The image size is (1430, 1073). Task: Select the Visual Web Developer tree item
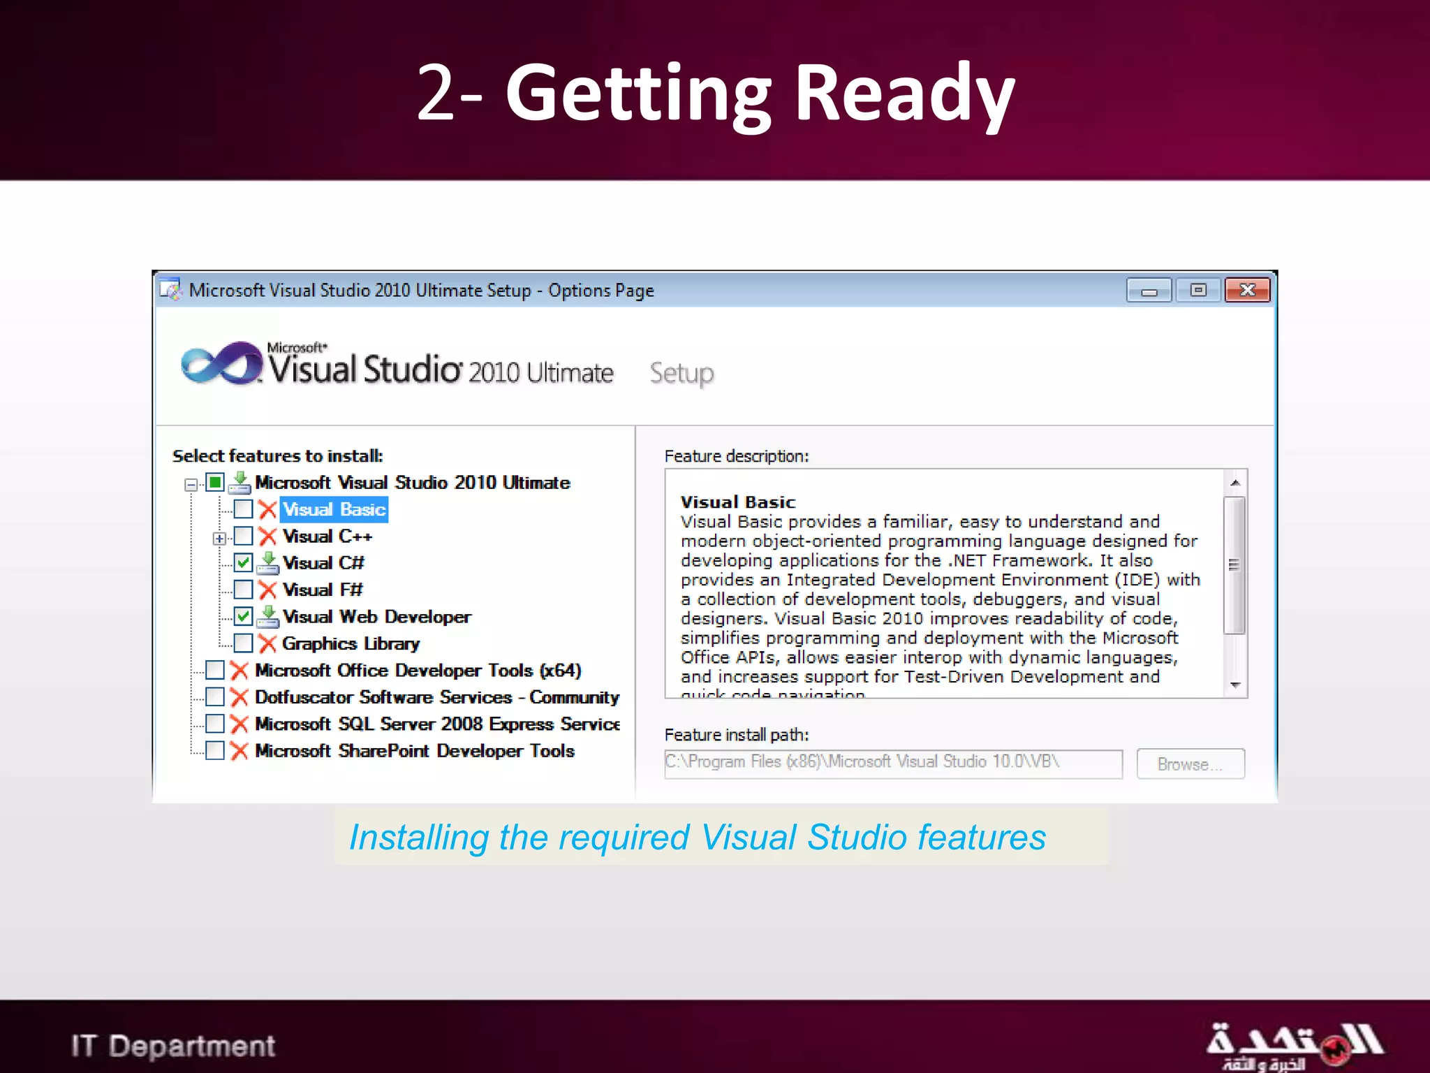coord(377,617)
